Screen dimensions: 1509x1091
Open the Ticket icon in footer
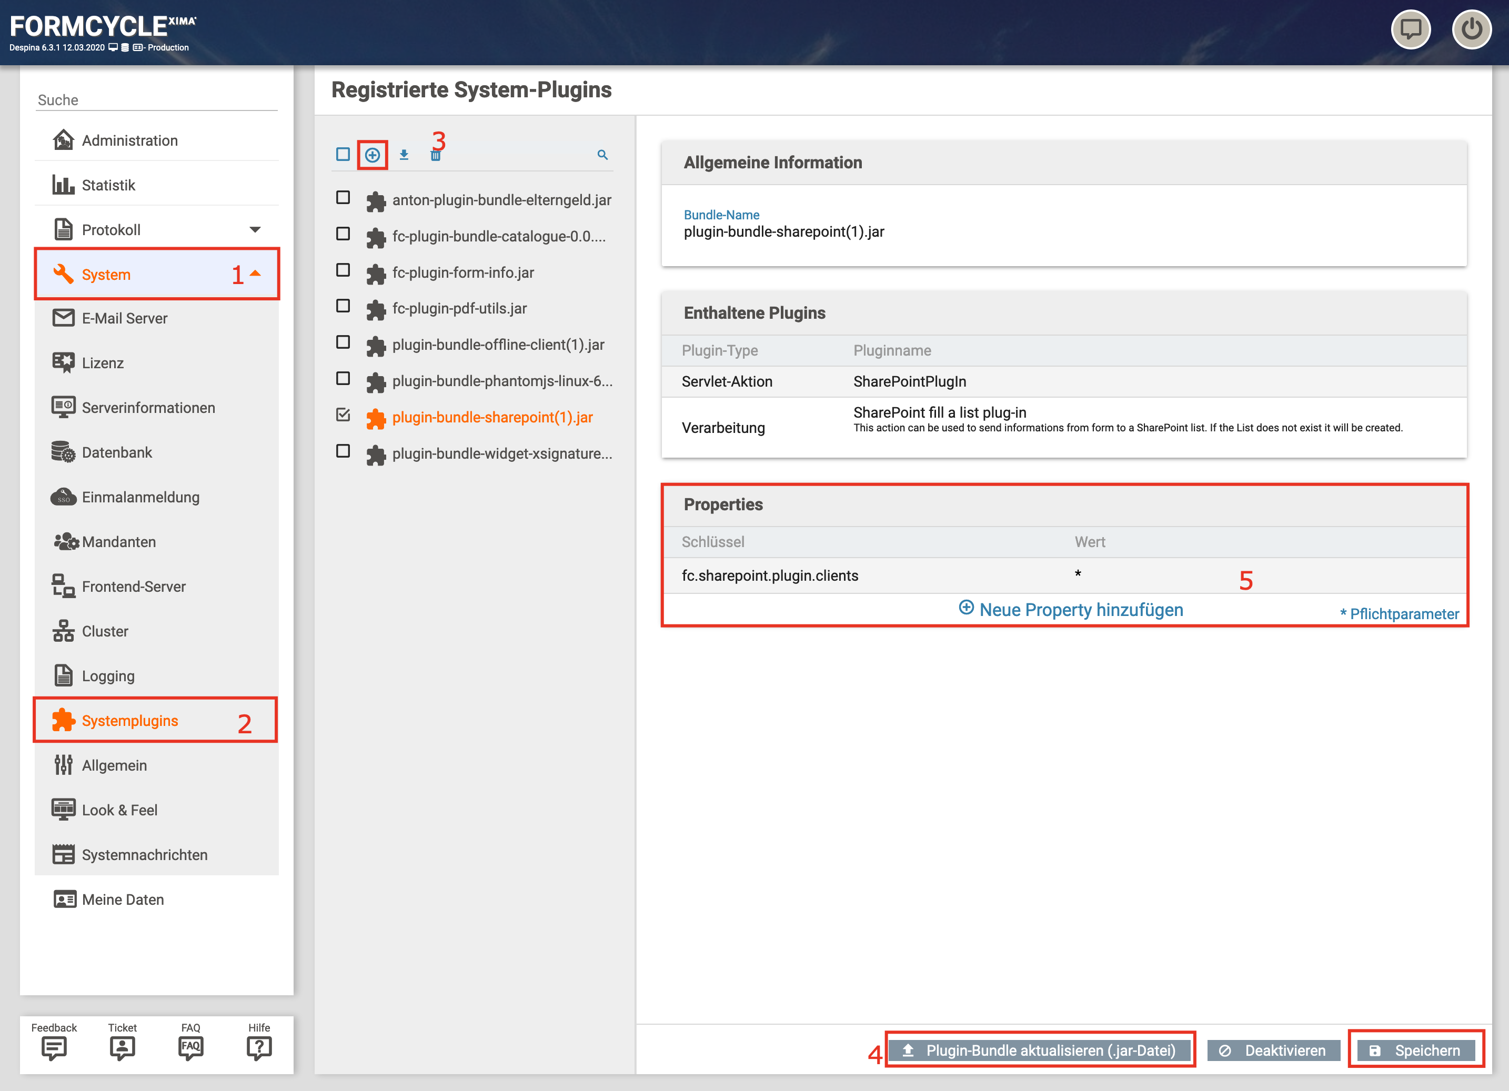pos(123,1047)
